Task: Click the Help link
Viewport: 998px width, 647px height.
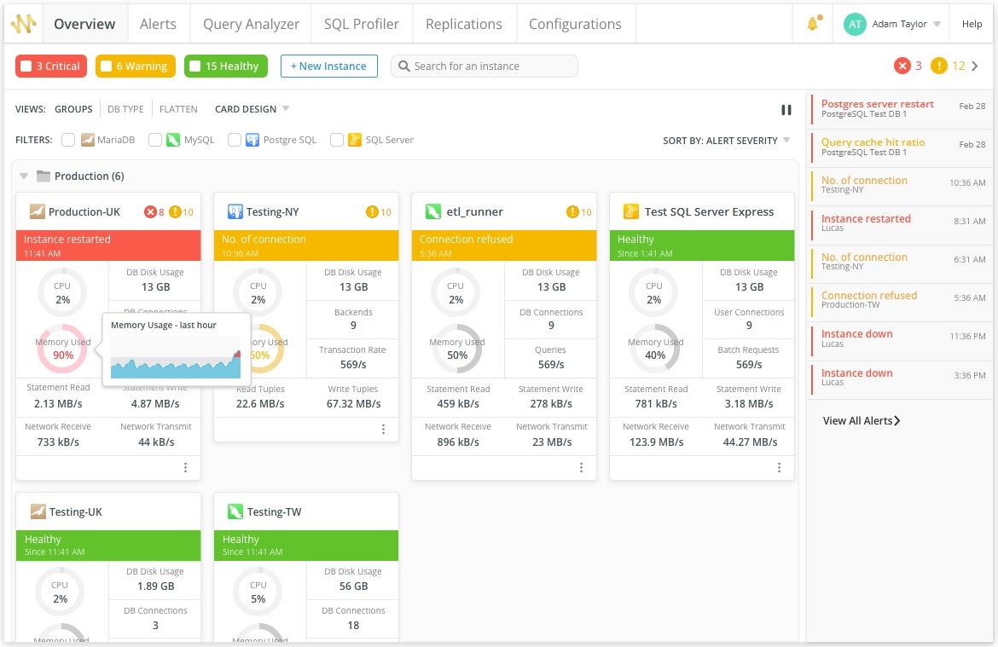Action: point(972,24)
